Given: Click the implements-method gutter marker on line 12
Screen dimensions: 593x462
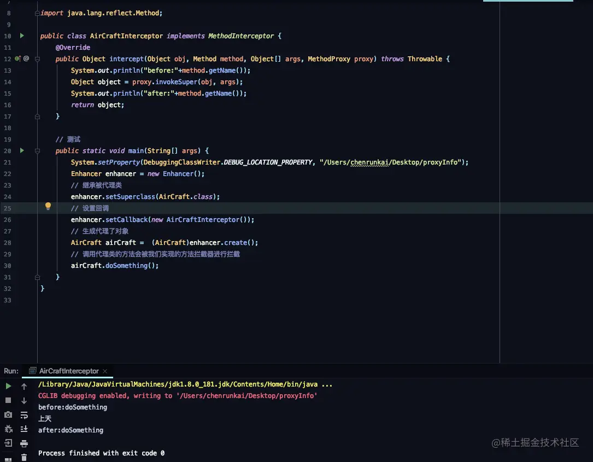Looking at the screenshot, I should (17, 59).
